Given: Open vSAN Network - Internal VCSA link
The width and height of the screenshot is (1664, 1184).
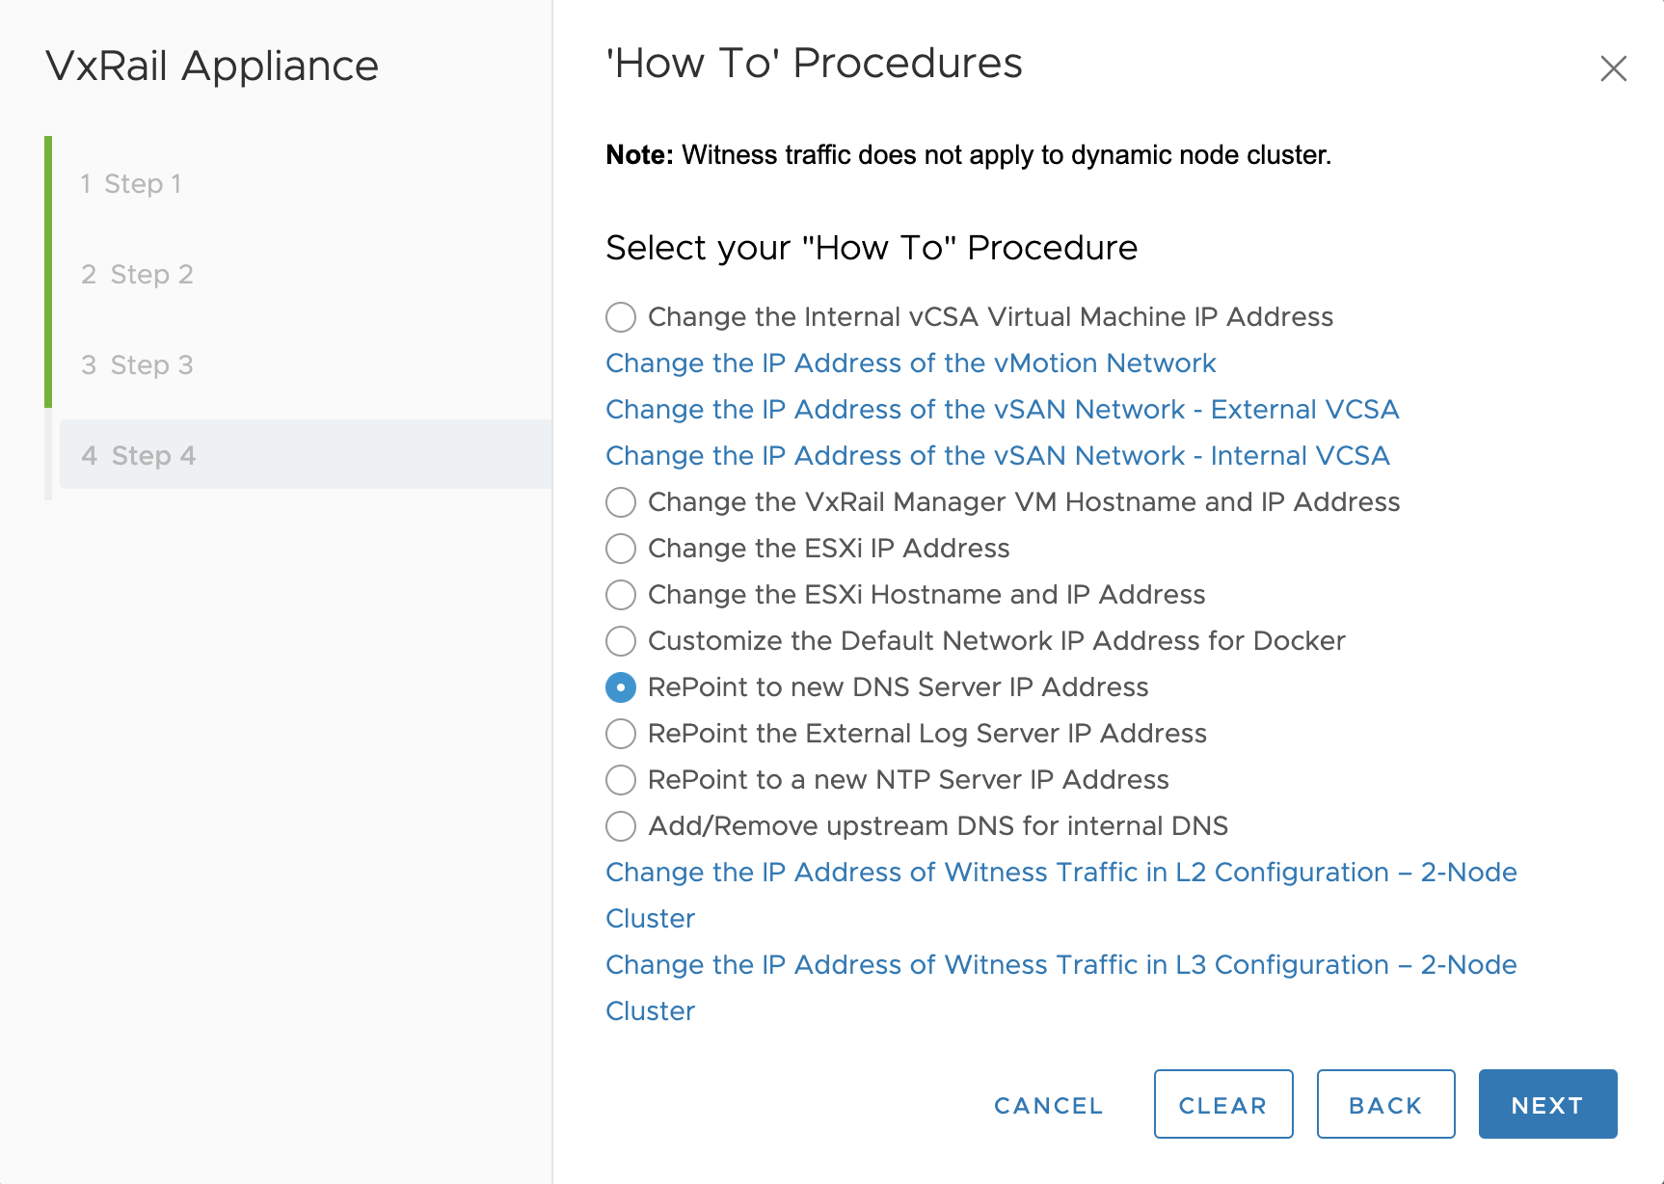Looking at the screenshot, I should (x=997, y=456).
